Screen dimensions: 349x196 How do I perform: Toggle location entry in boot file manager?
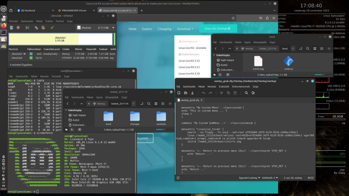[x=301, y=48]
